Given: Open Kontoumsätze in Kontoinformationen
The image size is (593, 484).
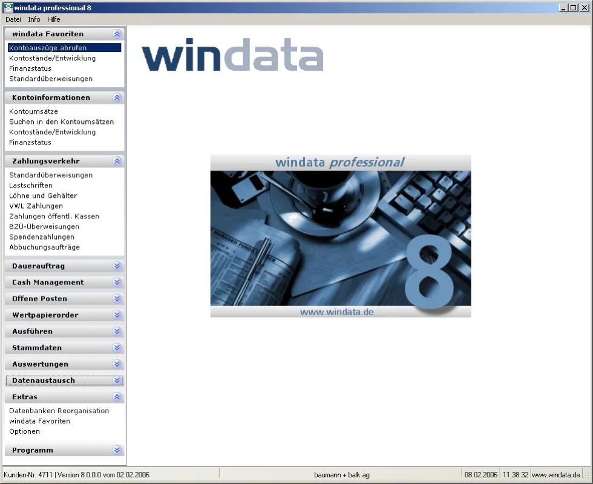Looking at the screenshot, I should 34,111.
